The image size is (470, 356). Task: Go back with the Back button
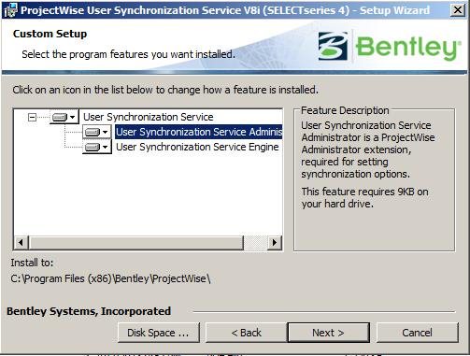point(246,333)
